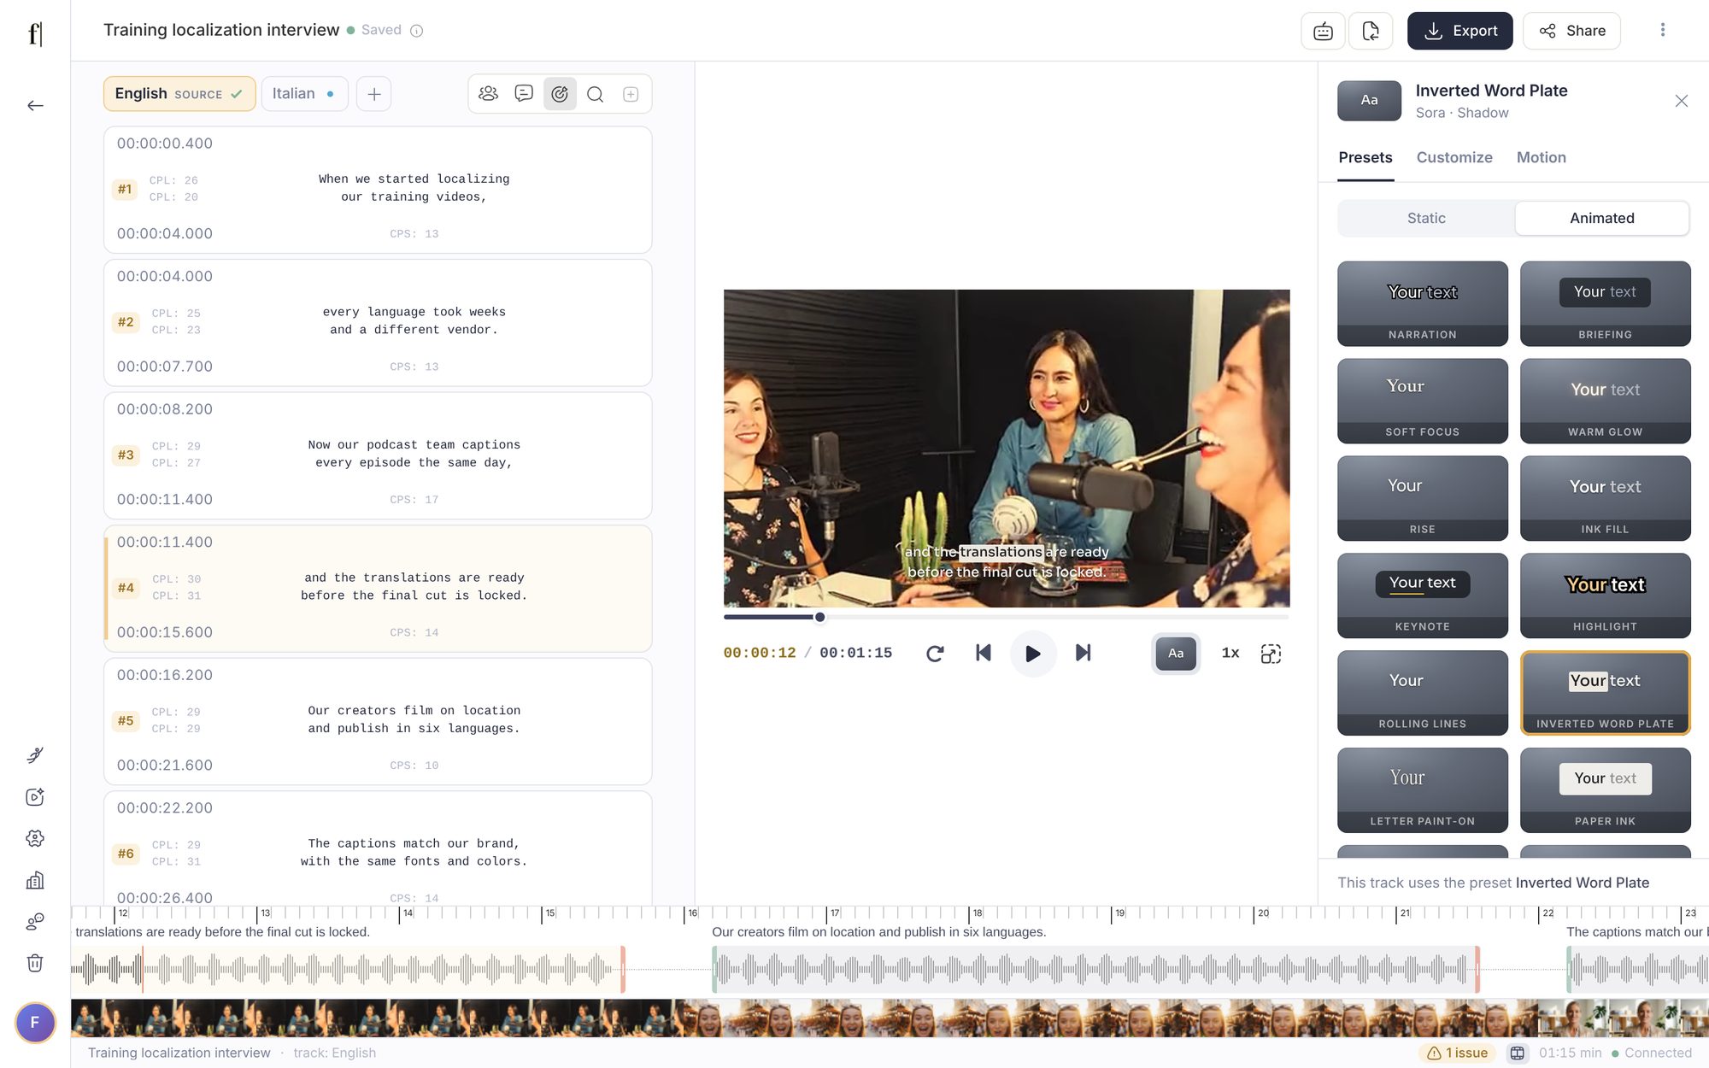This screenshot has height=1068, width=1709.
Task: Open the user avatar F
Action: point(35,1023)
